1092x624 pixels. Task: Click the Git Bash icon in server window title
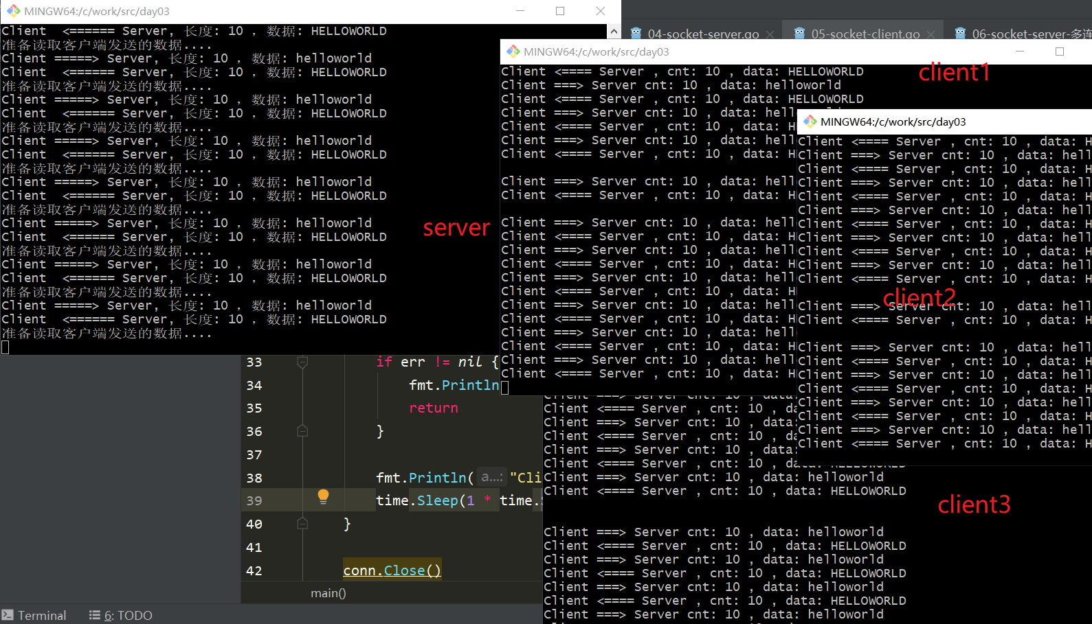tap(13, 11)
